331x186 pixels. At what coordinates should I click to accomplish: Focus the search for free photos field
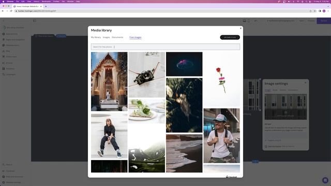(x=165, y=47)
